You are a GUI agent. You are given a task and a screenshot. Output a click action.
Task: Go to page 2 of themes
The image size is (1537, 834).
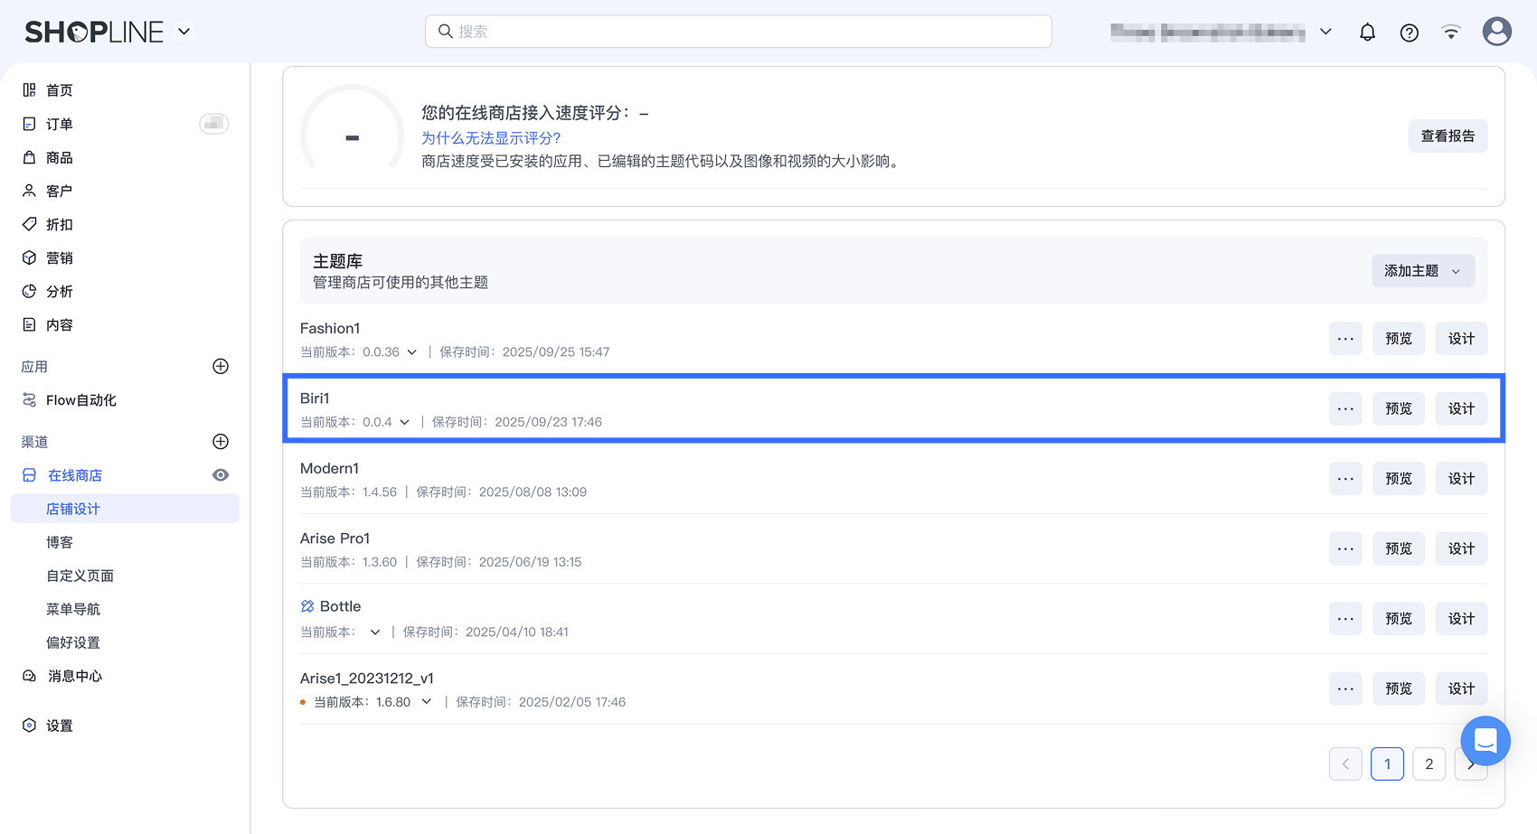tap(1429, 764)
